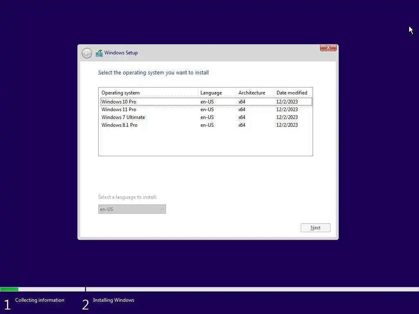Click the en-US cell for Windows 8.1 Pro
This screenshot has height=314, width=419.
(207, 125)
